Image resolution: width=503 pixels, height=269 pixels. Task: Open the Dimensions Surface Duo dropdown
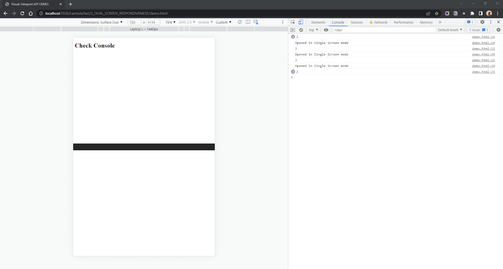102,22
